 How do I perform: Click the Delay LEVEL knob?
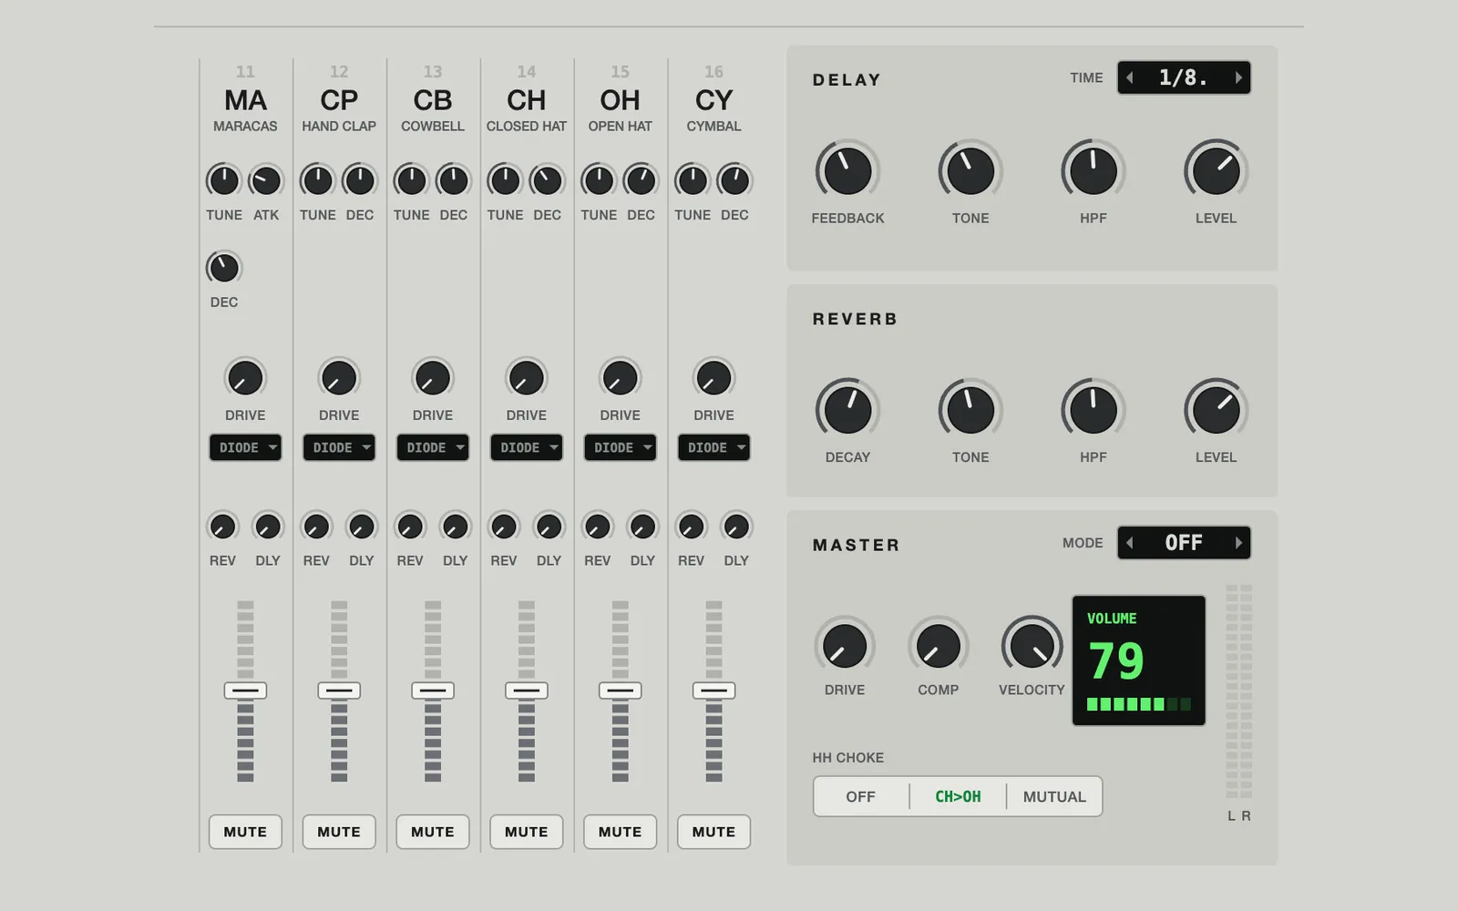pos(1217,171)
